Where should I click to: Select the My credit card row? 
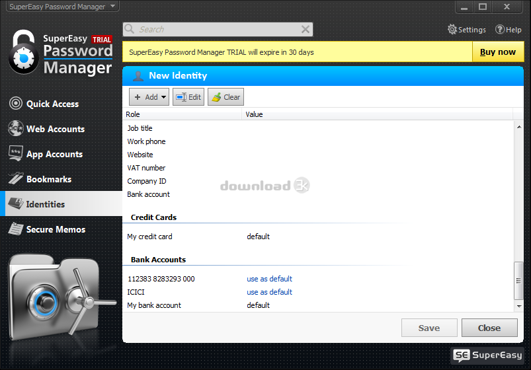point(318,237)
